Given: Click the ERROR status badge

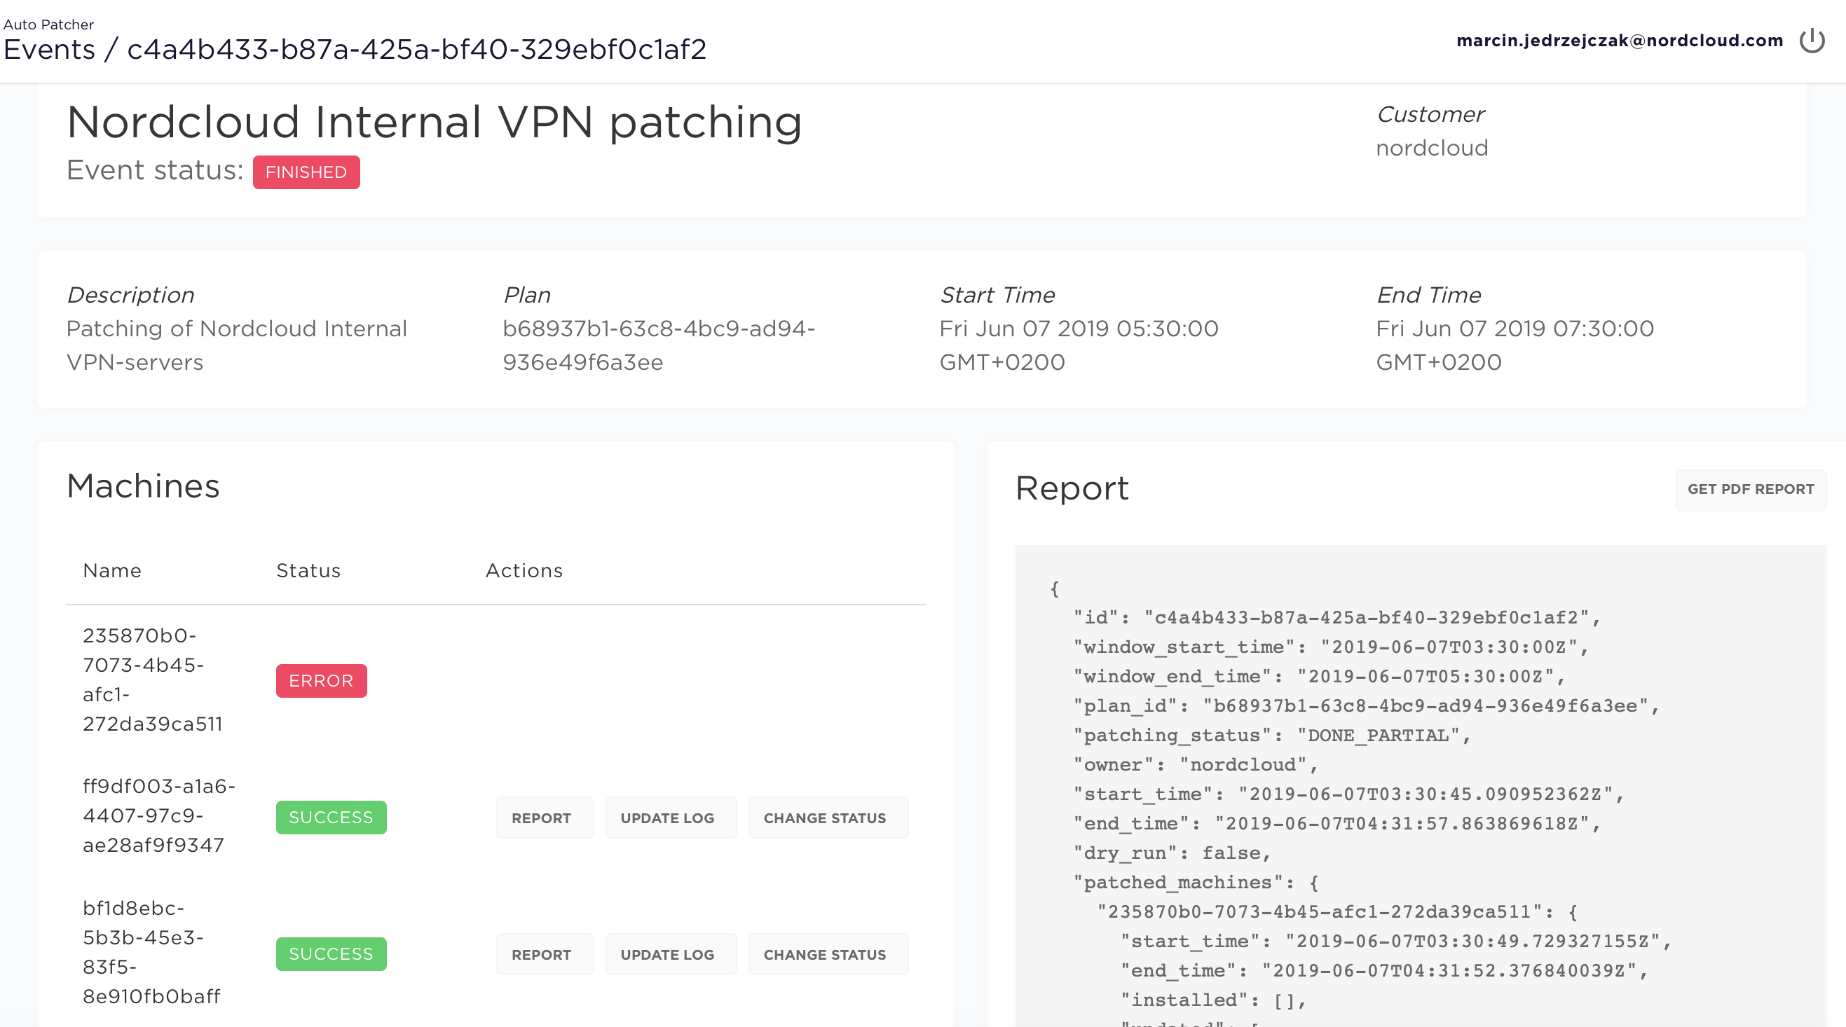Looking at the screenshot, I should [321, 681].
